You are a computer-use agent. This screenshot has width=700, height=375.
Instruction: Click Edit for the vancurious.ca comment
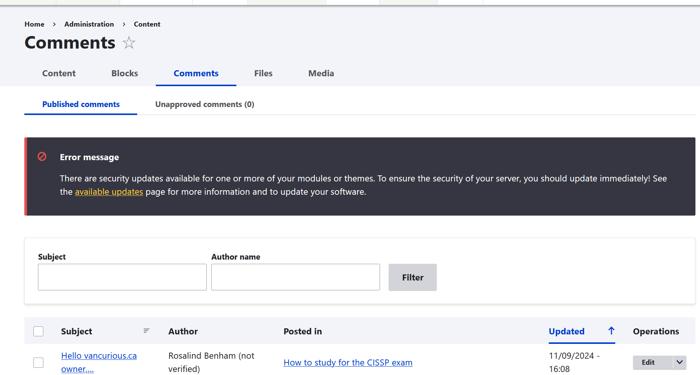(x=653, y=362)
